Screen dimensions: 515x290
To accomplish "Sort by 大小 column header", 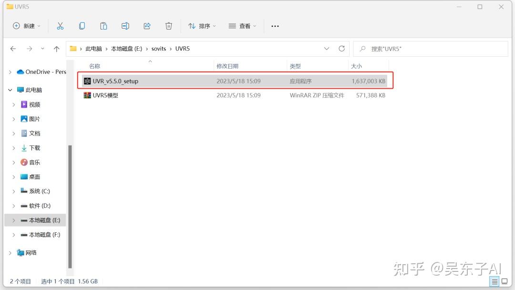I will (356, 66).
